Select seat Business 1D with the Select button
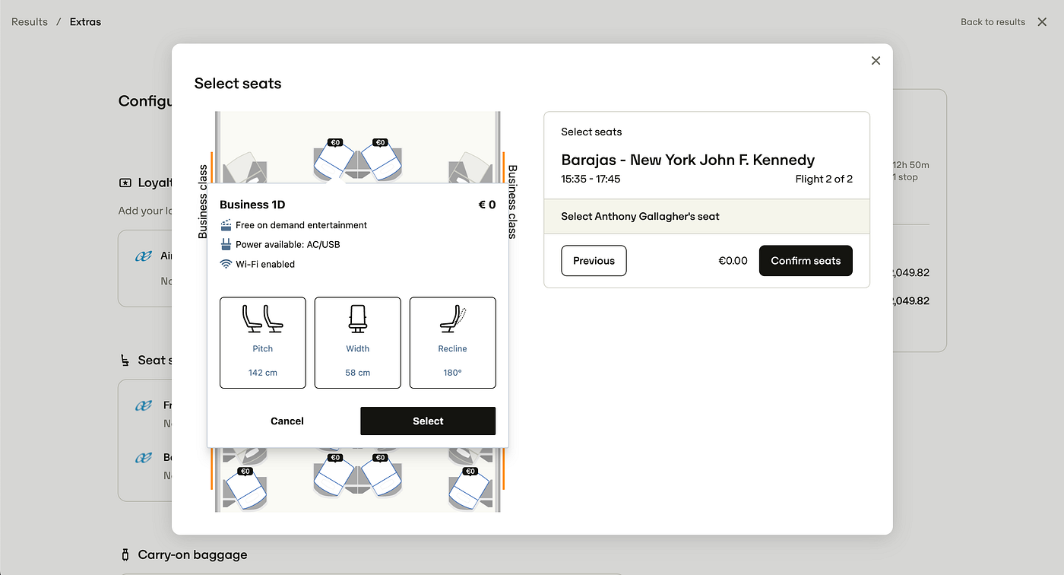This screenshot has width=1064, height=575. click(x=428, y=421)
